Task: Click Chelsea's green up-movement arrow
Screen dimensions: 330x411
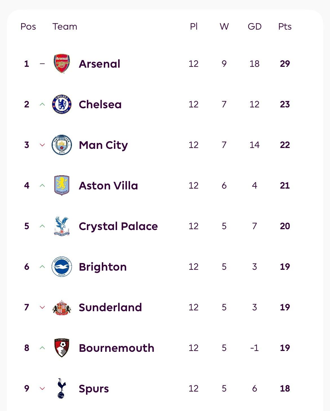Action: pos(42,104)
